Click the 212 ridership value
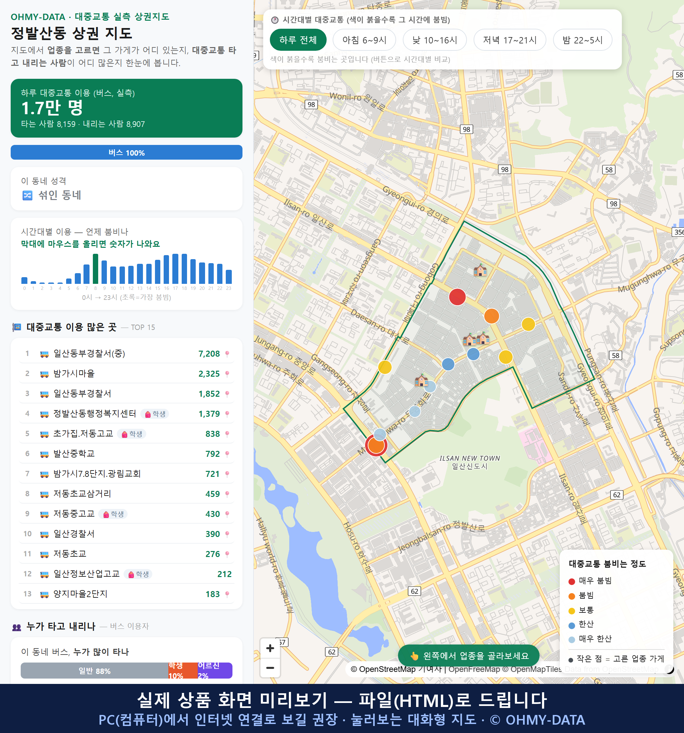684x733 pixels. pos(224,574)
